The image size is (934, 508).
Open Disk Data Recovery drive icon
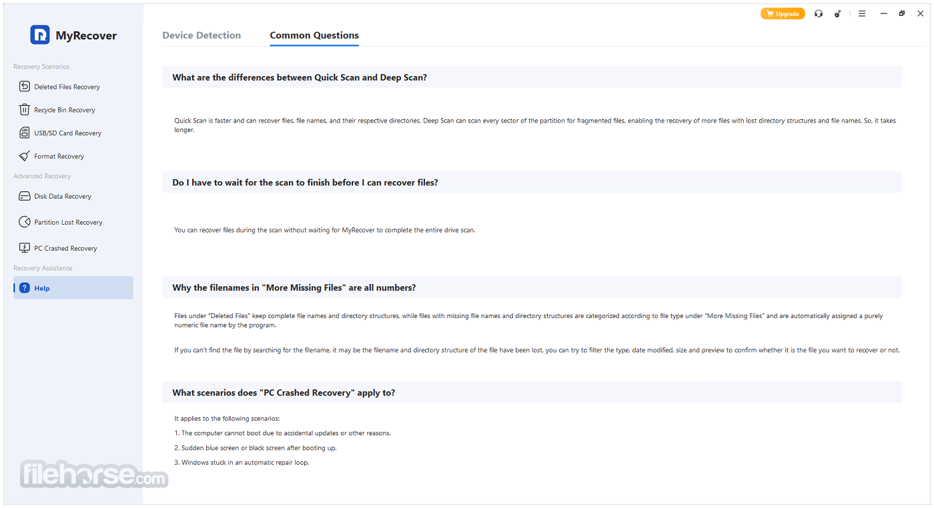(x=24, y=196)
